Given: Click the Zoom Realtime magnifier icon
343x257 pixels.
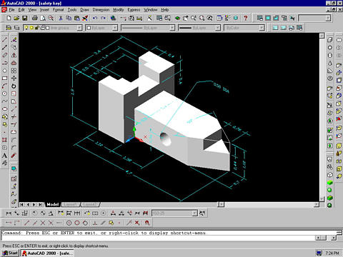Looking at the screenshot, I should pos(194,18).
